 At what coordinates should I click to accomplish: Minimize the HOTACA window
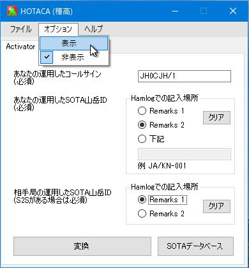coord(175,11)
